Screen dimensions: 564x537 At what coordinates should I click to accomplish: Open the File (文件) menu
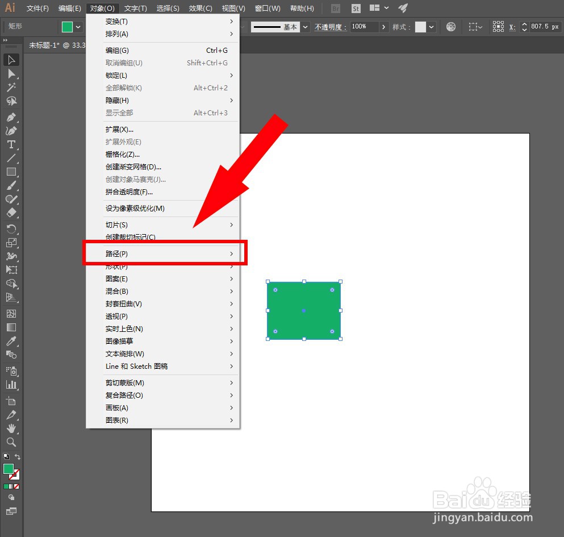point(37,9)
